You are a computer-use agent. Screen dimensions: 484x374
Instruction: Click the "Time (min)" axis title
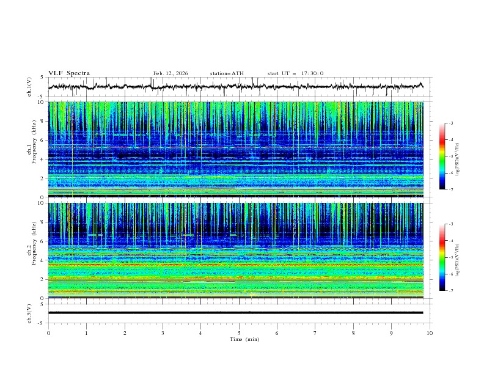tap(244, 339)
